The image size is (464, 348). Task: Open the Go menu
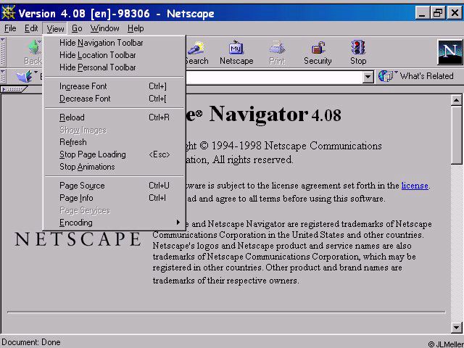tap(77, 28)
